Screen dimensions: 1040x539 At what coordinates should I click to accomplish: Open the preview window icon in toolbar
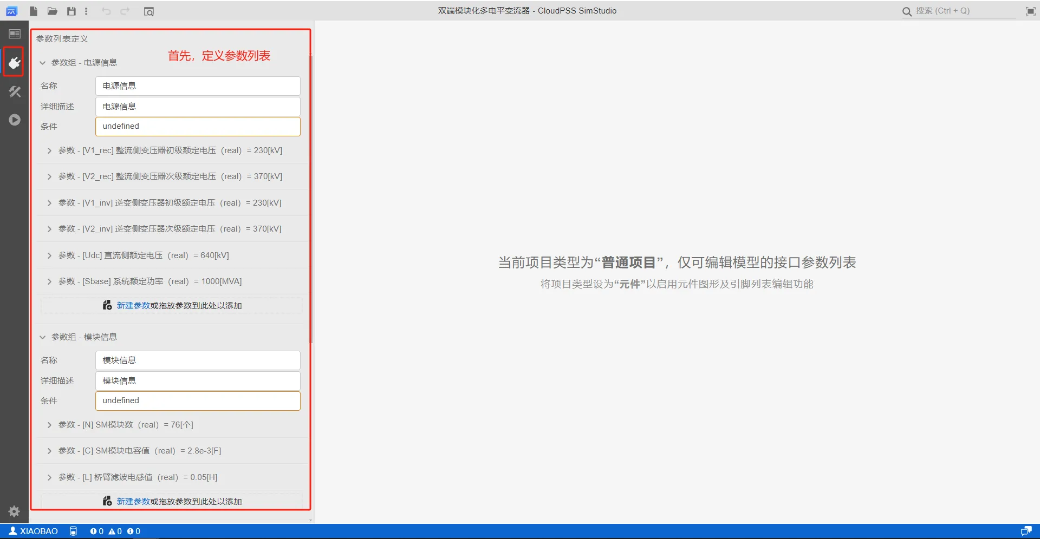149,11
